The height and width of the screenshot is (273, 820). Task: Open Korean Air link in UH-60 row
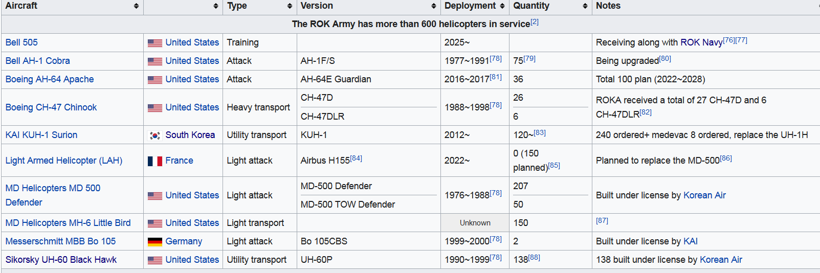point(721,260)
